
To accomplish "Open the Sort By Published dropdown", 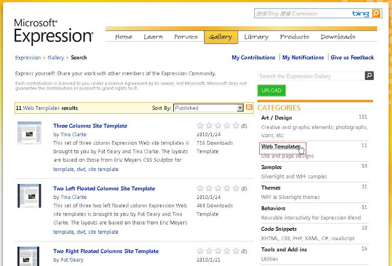I will pos(208,108).
